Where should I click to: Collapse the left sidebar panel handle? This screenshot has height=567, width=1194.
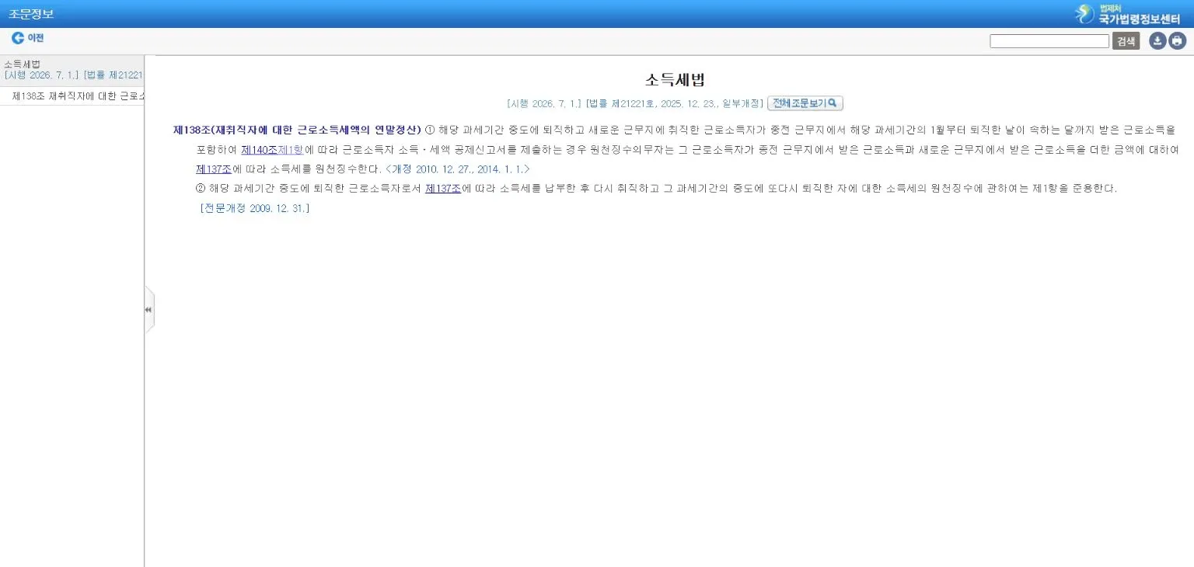click(148, 309)
